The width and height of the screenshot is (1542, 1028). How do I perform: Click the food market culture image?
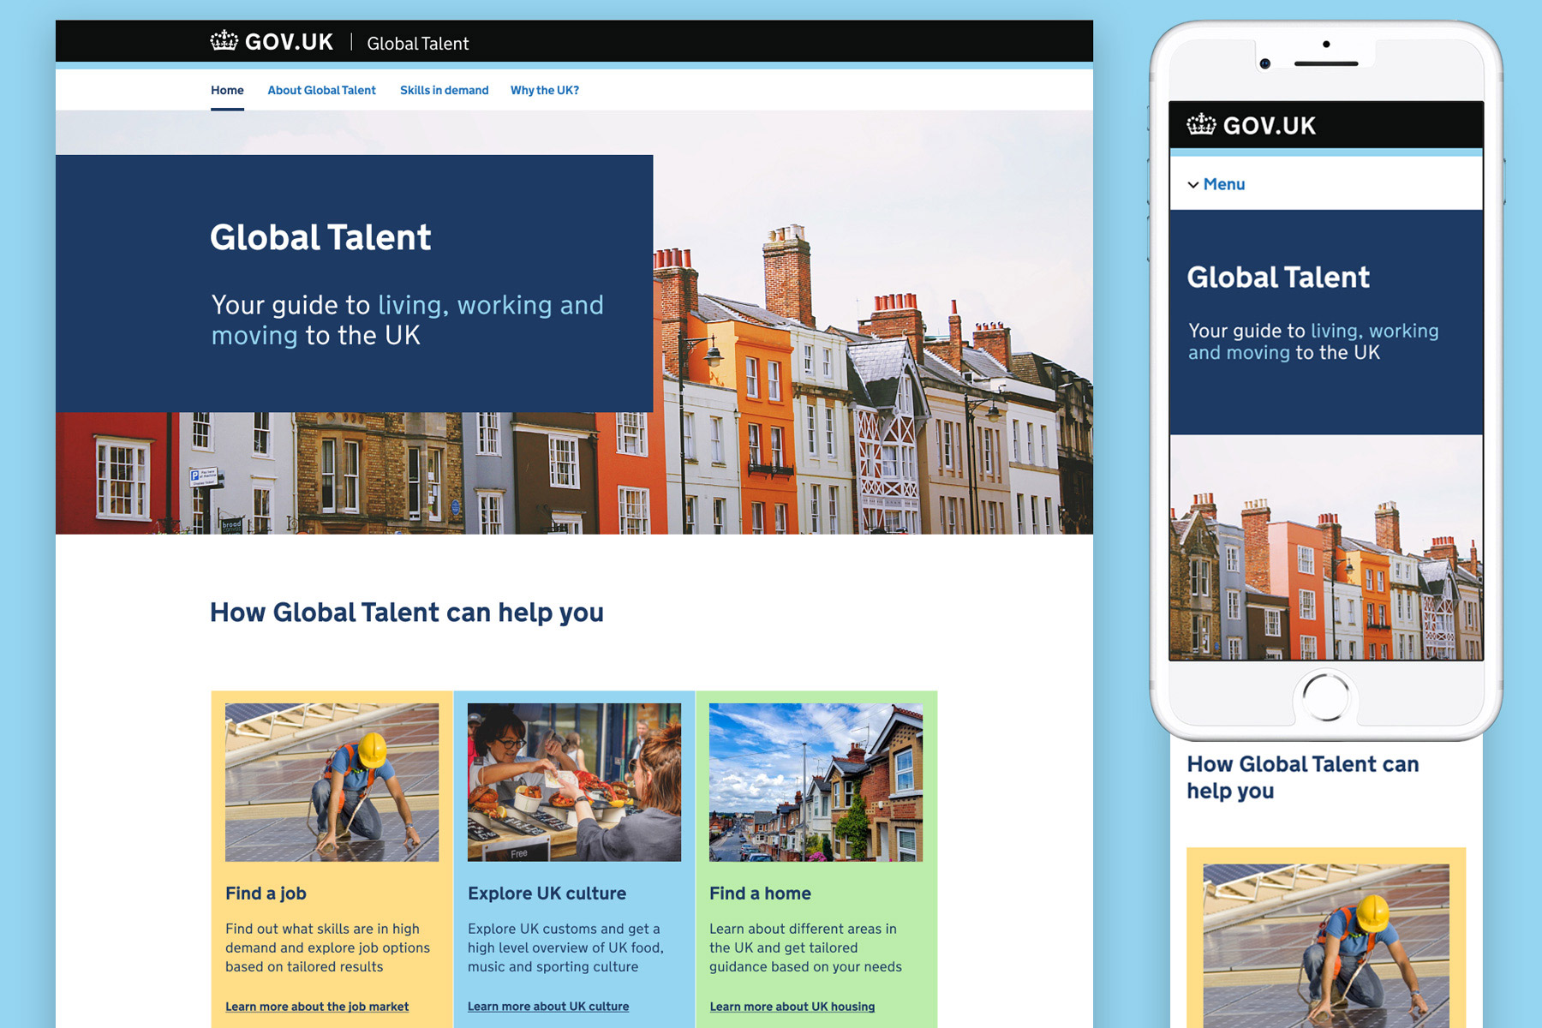click(x=574, y=782)
